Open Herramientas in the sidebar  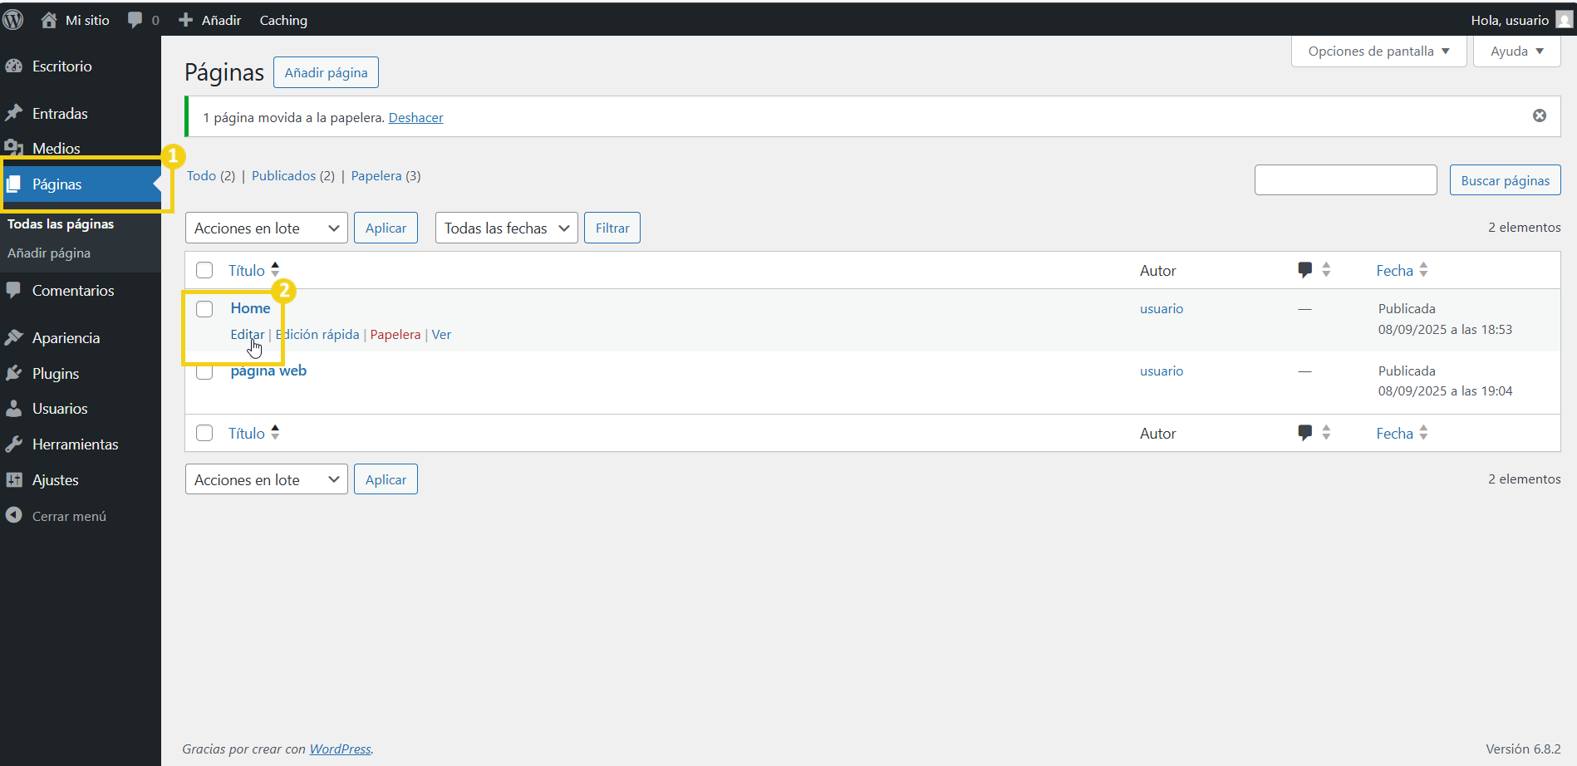click(75, 444)
